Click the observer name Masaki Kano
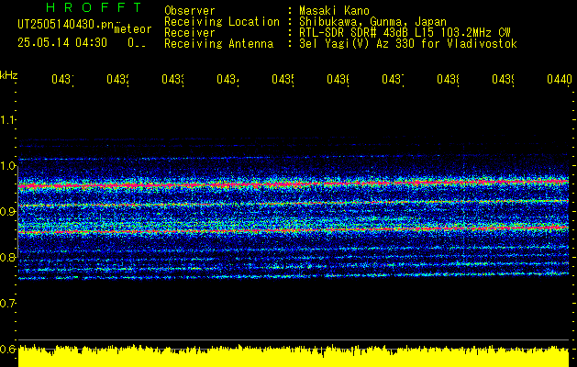Screen dimensions: 577x367 click(x=334, y=11)
